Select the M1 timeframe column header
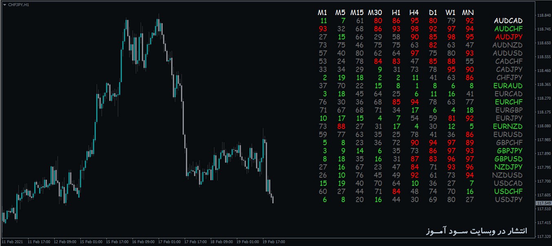 pos(323,13)
